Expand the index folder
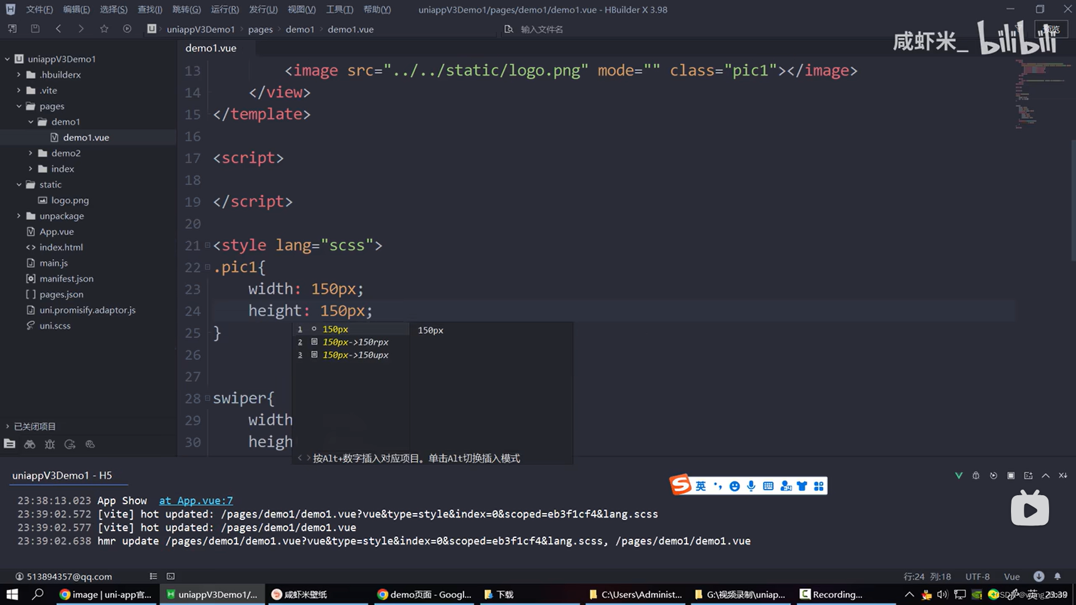Viewport: 1076px width, 605px height. coord(31,169)
